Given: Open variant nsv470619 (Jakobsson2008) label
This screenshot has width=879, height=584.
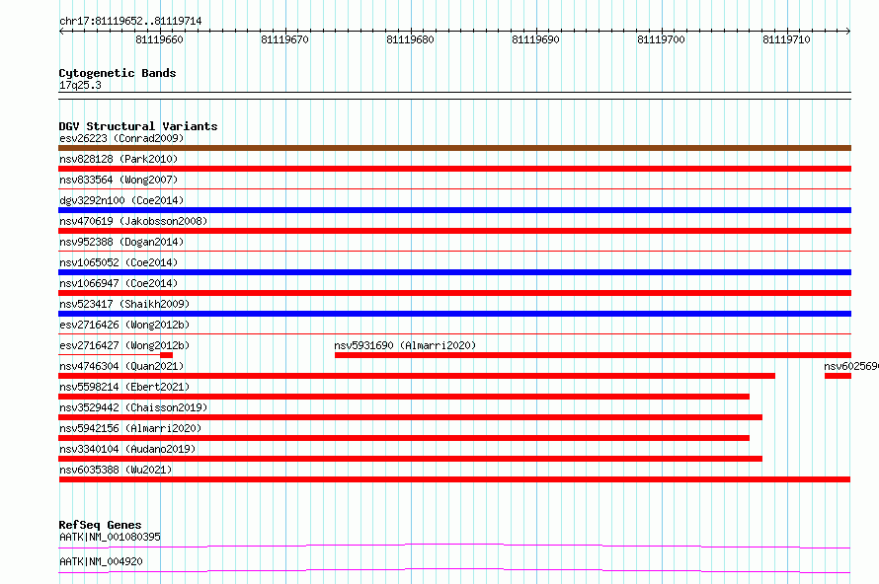Looking at the screenshot, I should coord(133,221).
